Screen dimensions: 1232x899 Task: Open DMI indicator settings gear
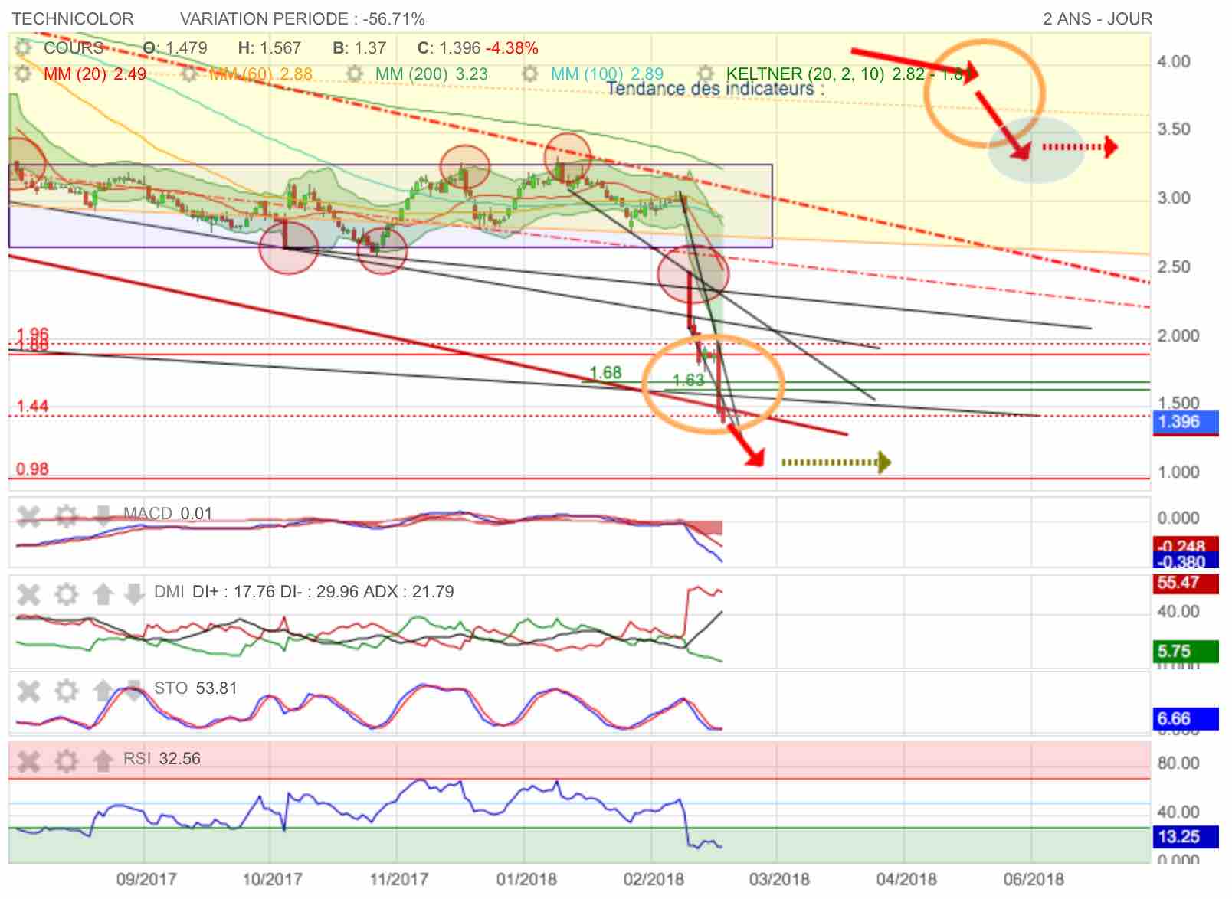67,594
